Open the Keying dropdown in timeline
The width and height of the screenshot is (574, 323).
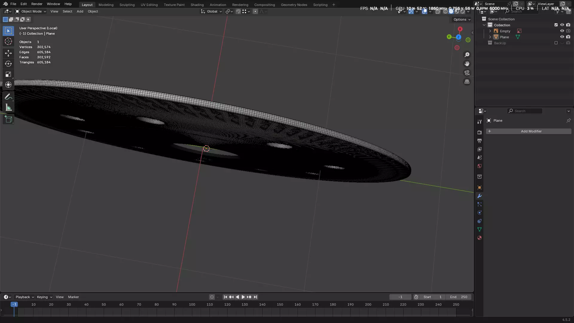click(x=44, y=297)
